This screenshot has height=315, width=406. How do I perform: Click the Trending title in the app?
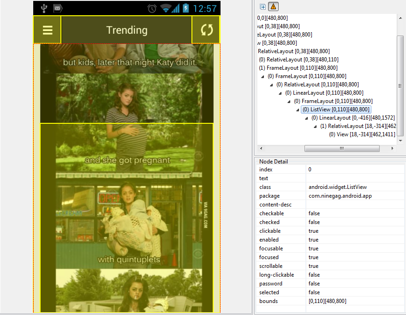pos(127,30)
